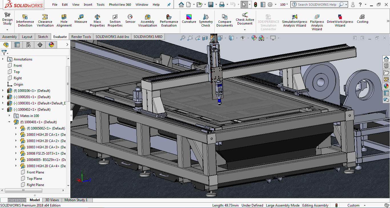Collapse the 1000402<1> subassembly node
The height and width of the screenshot is (208, 390).
3,110
